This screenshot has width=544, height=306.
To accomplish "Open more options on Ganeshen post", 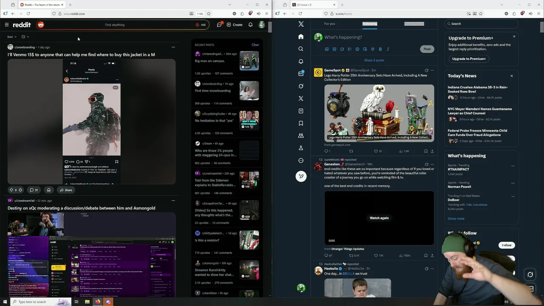I will [x=432, y=164].
